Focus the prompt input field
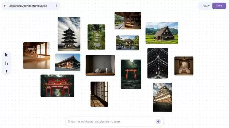The height and width of the screenshot is (128, 229). [x=109, y=122]
